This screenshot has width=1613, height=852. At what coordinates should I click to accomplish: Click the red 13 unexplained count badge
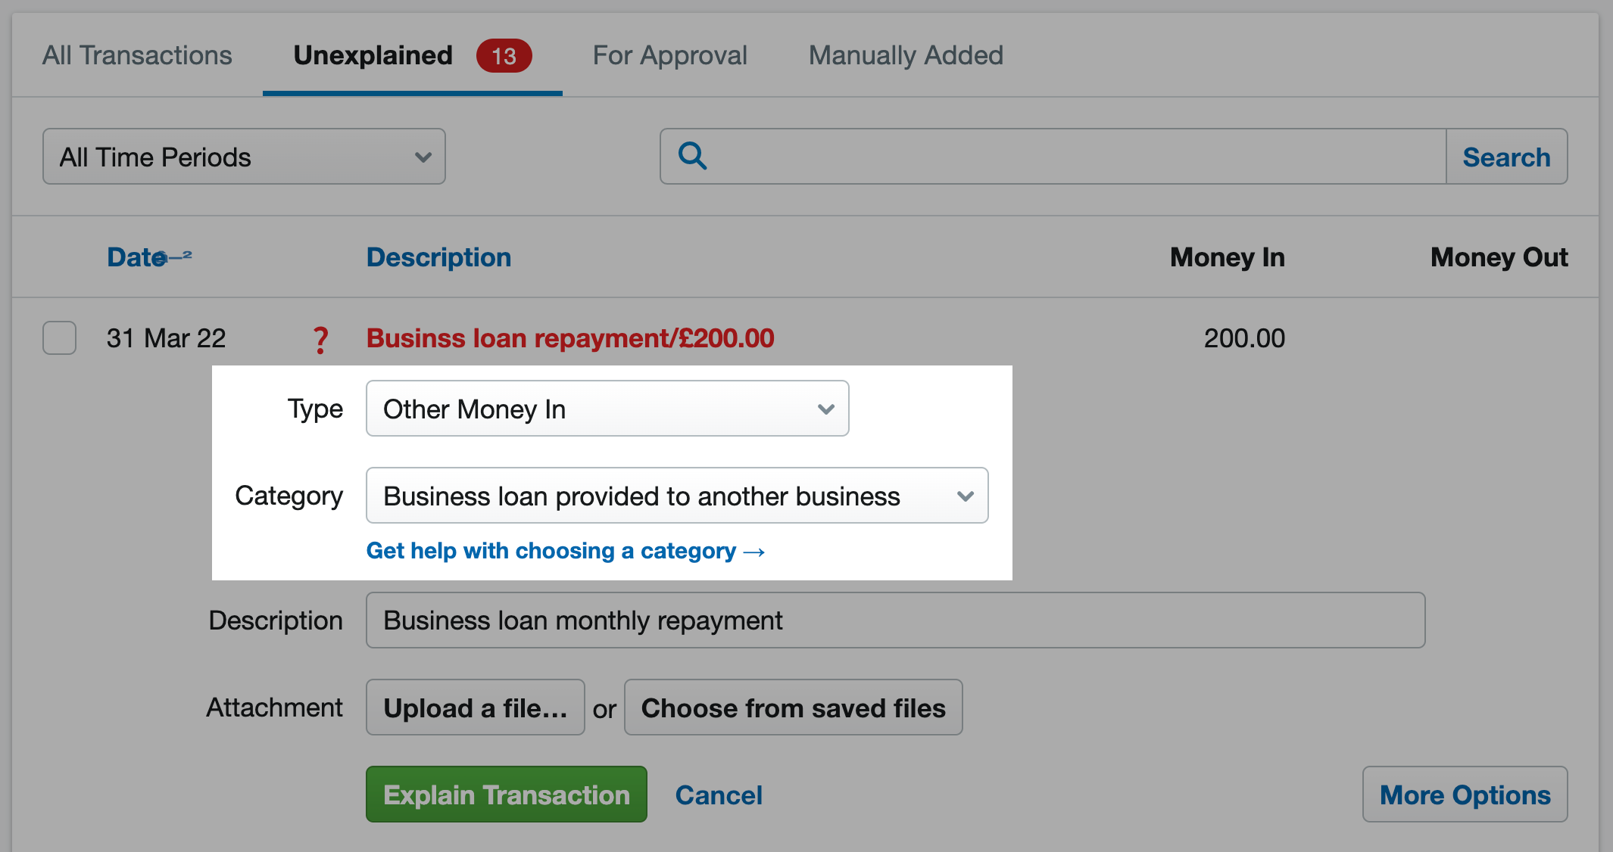pos(504,55)
